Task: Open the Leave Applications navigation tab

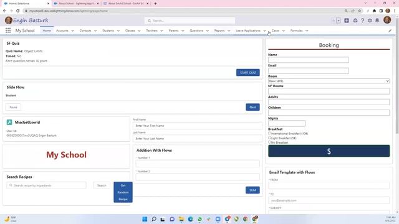Action: coord(248,30)
